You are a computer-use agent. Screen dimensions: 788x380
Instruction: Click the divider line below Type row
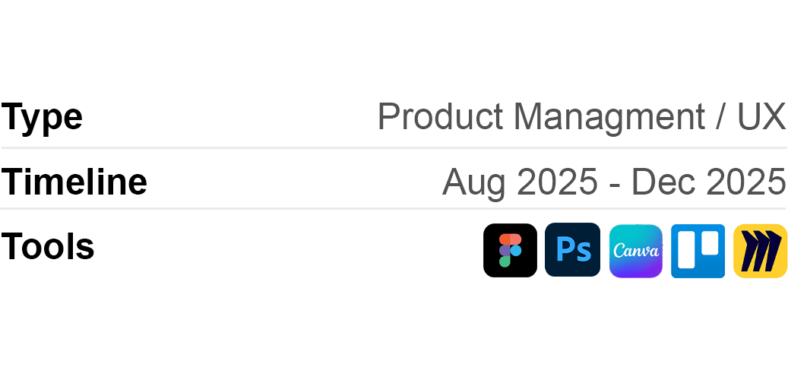394,147
